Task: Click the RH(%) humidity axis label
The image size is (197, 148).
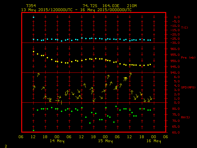Action: tap(185, 117)
